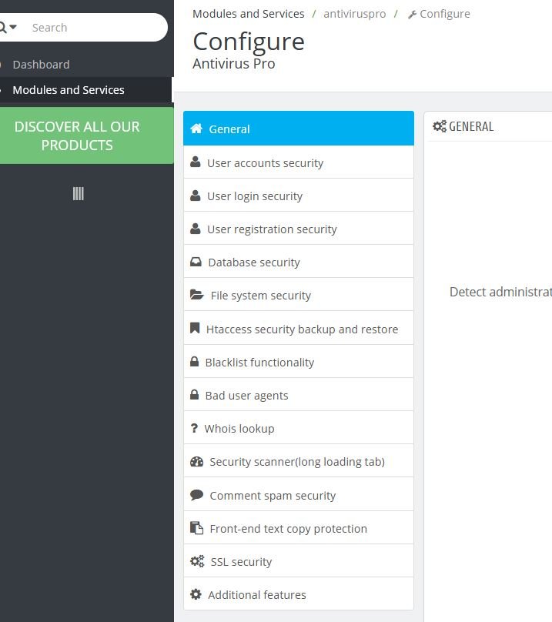Open the search filter dropdown arrow
This screenshot has height=622, width=552.
pos(12,27)
